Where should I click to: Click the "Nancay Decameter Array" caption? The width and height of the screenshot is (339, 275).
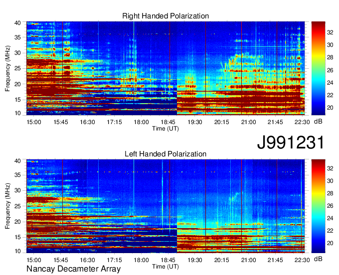click(73, 269)
